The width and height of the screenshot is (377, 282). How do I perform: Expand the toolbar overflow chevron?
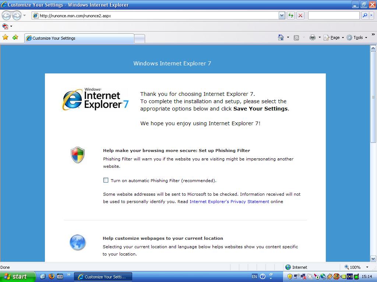coord(373,35)
